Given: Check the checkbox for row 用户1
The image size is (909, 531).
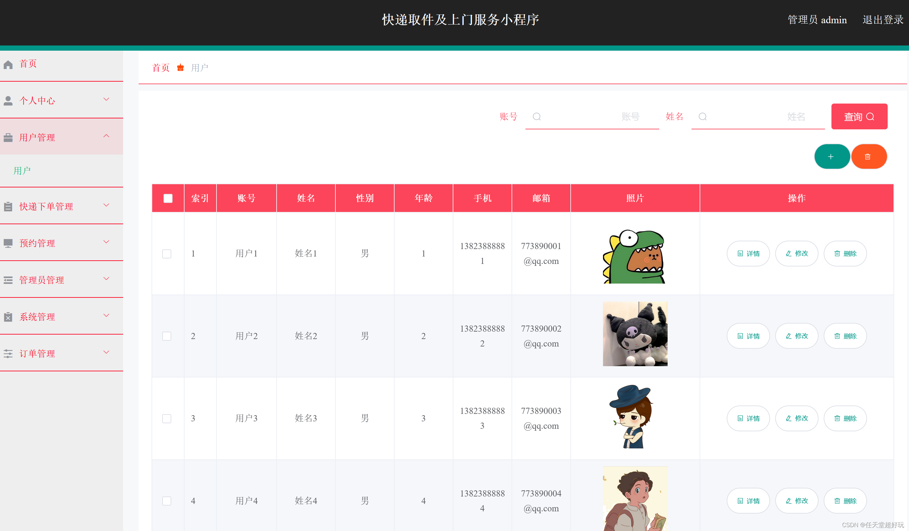Looking at the screenshot, I should click(167, 254).
